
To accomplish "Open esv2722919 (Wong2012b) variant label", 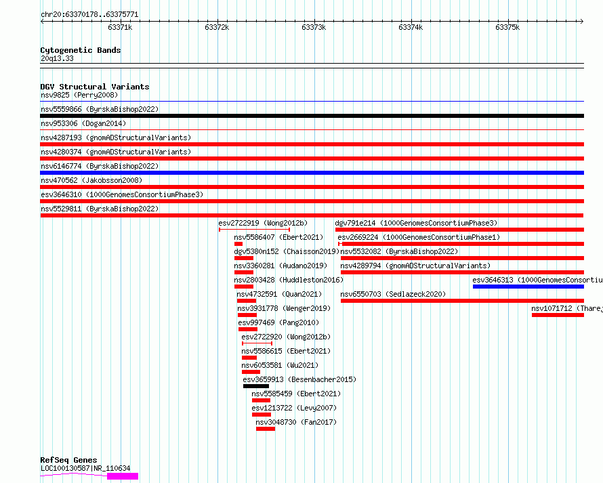I will click(263, 223).
